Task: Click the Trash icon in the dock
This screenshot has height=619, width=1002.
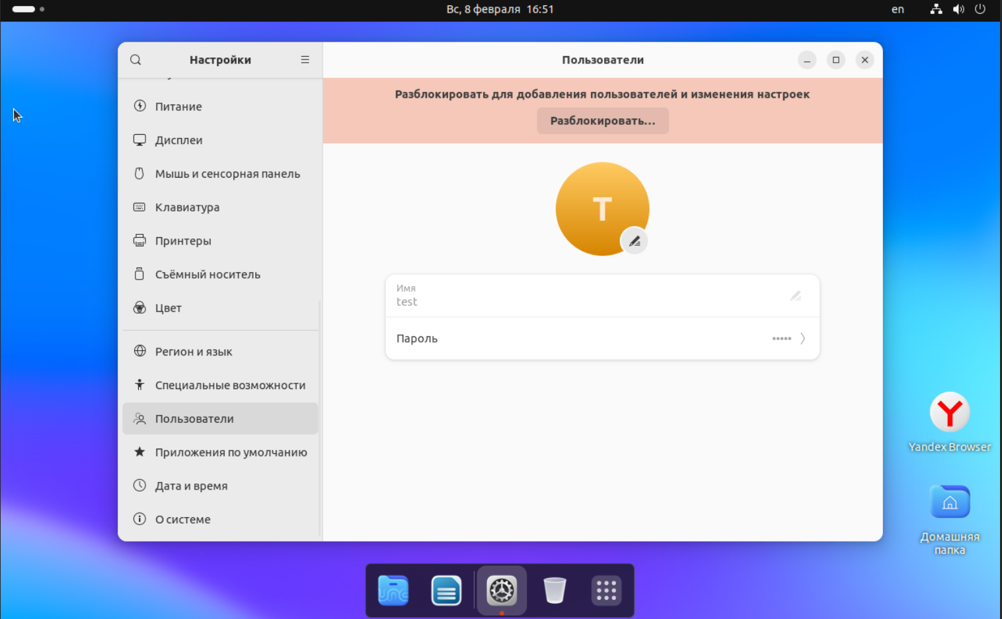Action: click(x=555, y=590)
